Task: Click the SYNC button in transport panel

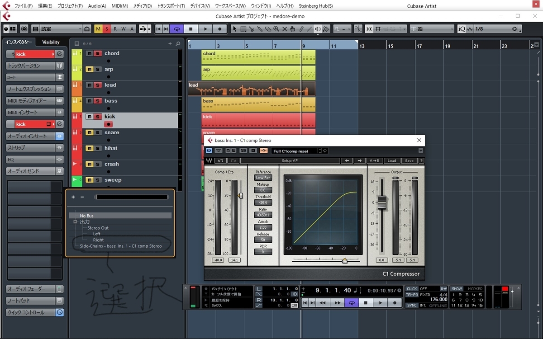Action: tap(412, 305)
